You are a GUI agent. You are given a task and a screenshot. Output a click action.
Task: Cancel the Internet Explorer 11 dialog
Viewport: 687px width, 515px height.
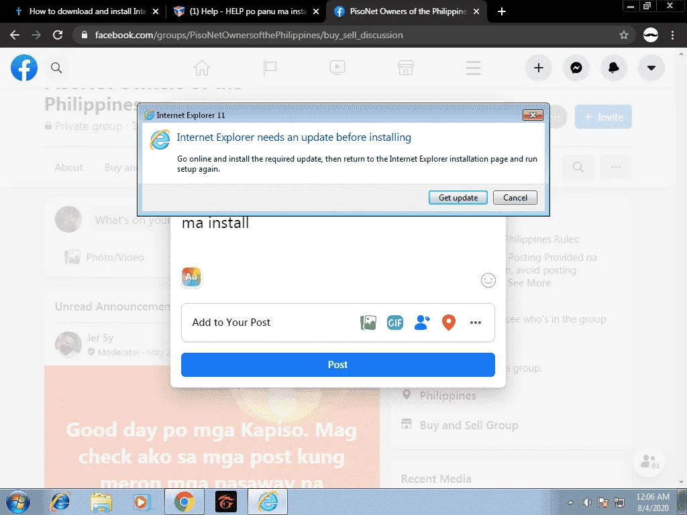(x=515, y=198)
